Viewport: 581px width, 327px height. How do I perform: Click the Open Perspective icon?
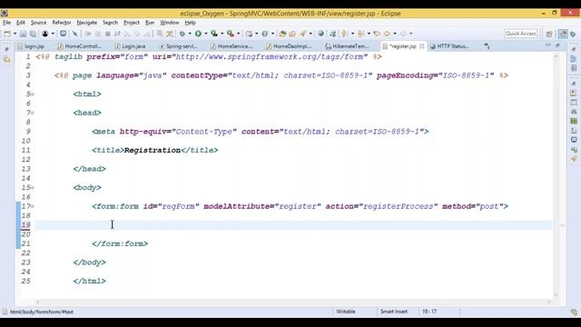click(x=548, y=34)
